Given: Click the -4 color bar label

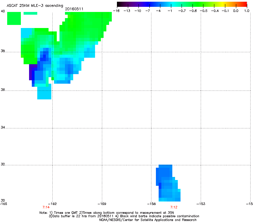Looking at the screenshot, I should 158,11.
